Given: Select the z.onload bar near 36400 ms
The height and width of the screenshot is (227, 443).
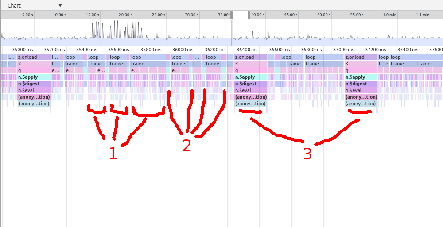Looking at the screenshot, I should pos(250,57).
